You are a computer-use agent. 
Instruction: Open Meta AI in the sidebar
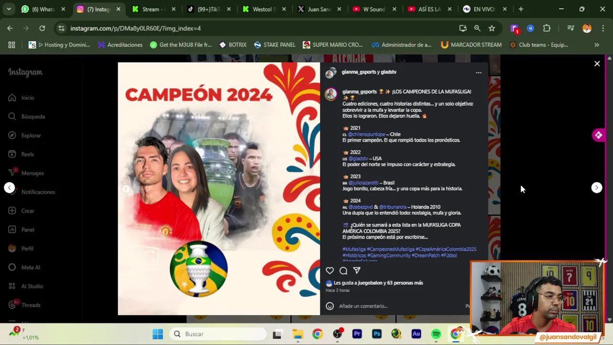[x=24, y=267]
